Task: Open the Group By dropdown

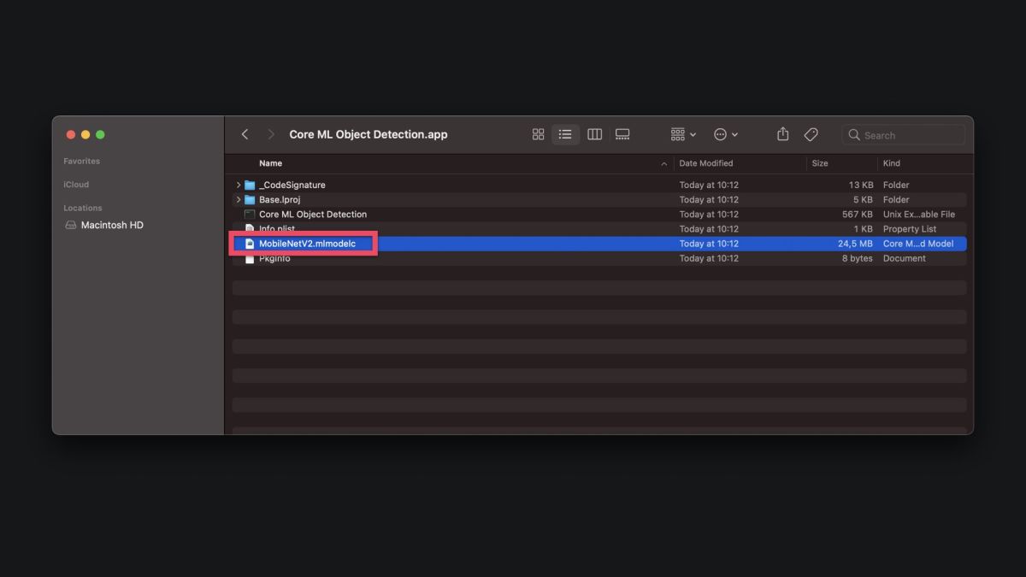Action: [683, 134]
